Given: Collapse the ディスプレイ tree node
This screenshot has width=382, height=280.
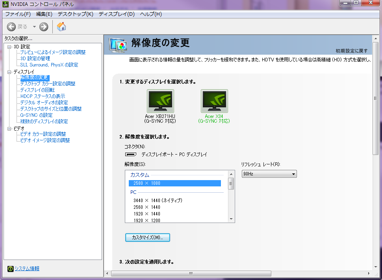Looking at the screenshot, I should (9, 72).
